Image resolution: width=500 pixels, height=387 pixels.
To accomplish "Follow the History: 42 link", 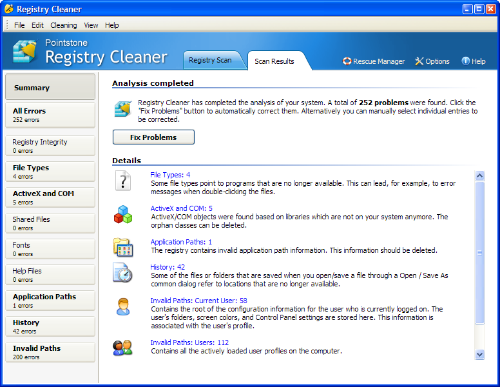I will coord(168,267).
